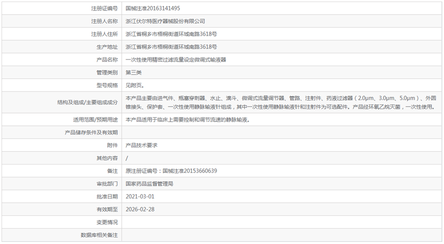The image size is (444, 244).
Task: Click the 产品储存条件及有效期 label
Action: point(91,132)
